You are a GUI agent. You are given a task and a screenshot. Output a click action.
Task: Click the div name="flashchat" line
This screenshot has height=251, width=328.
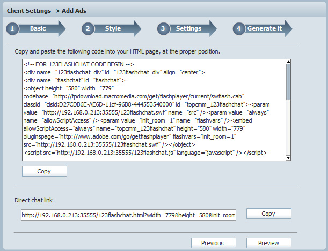pos(75,80)
